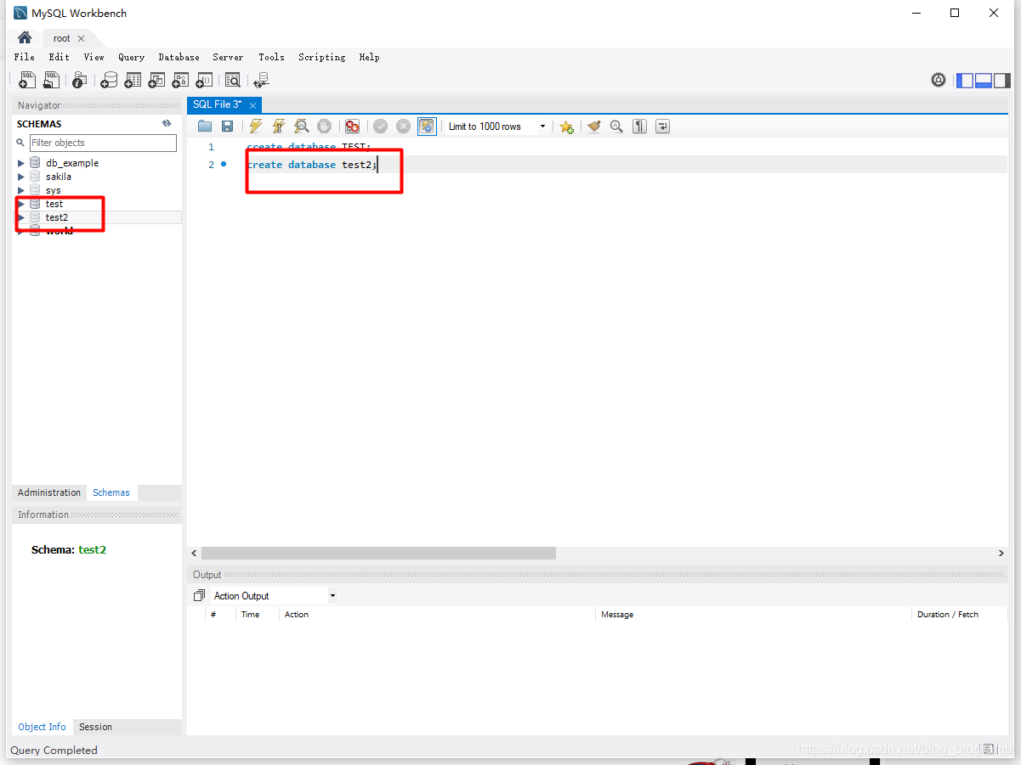Screen dimensions: 1021x765
Task: Create a new schema icon
Action: coord(109,80)
